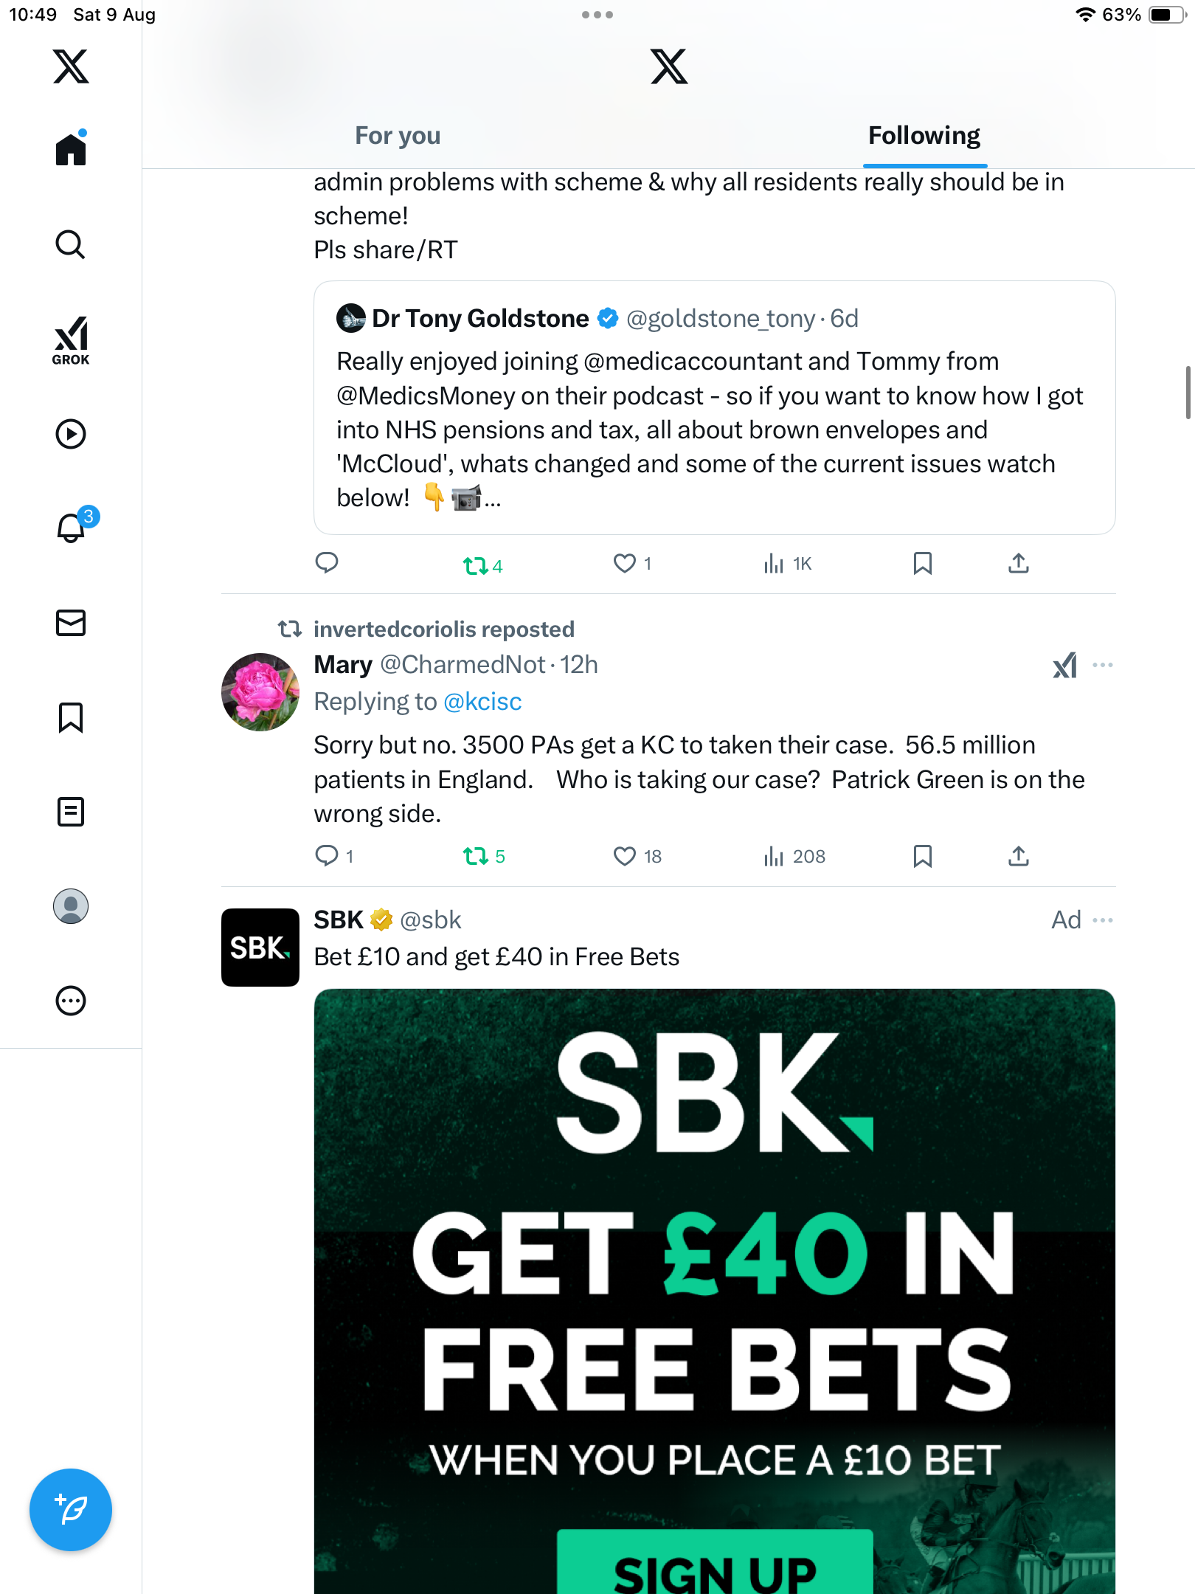Open direct messages envelope icon
1195x1594 pixels.
(x=71, y=623)
